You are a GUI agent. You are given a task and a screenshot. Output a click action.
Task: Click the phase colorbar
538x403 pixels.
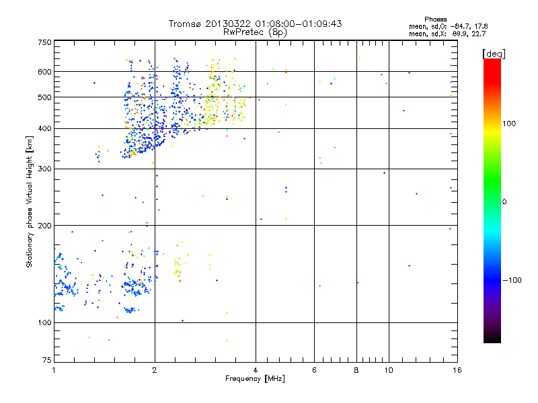492,200
